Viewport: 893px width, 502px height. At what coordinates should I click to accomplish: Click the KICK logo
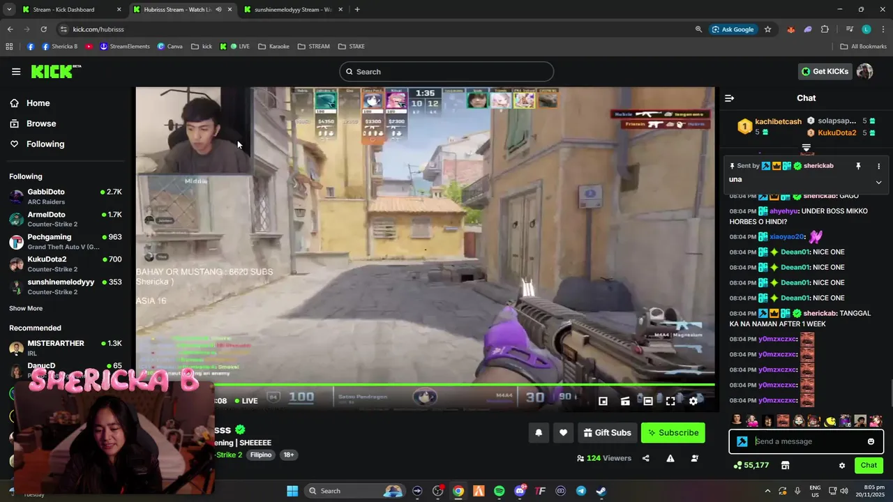click(x=56, y=71)
